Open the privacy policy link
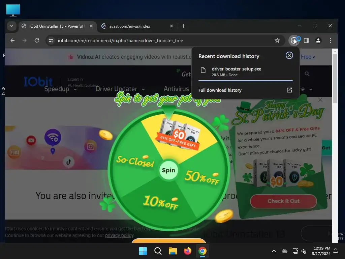The height and width of the screenshot is (259, 345). pos(119,235)
